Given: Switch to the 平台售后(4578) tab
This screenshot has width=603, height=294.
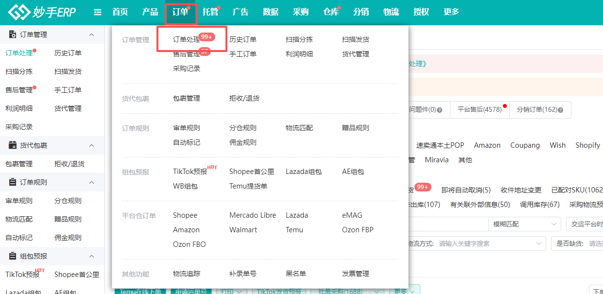Looking at the screenshot, I should click(x=480, y=110).
